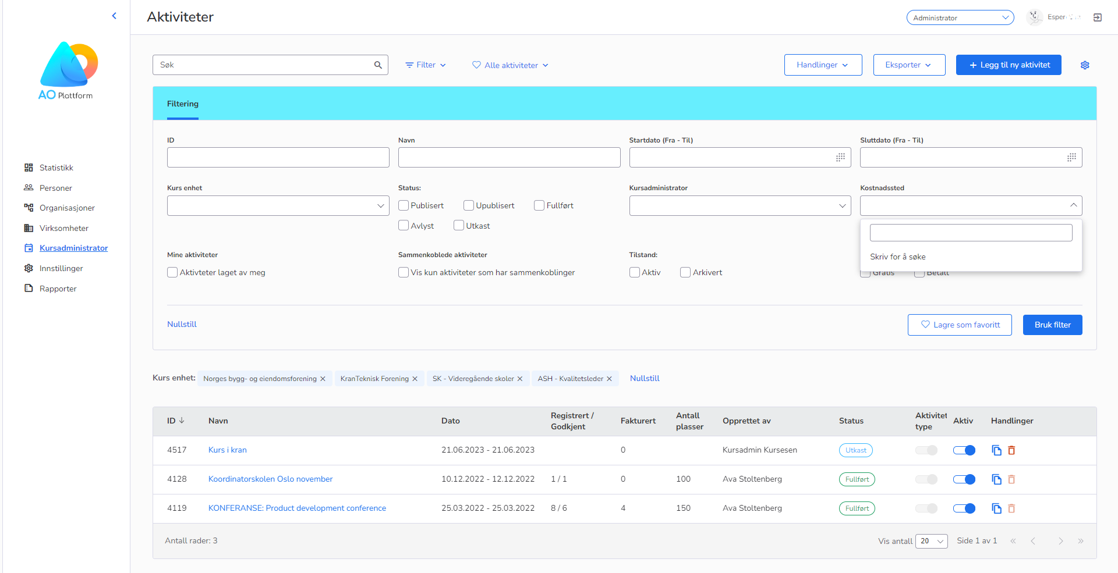Image resolution: width=1118 pixels, height=573 pixels.
Task: Open the Alle aktiviteter favorites dropdown
Action: tap(510, 65)
